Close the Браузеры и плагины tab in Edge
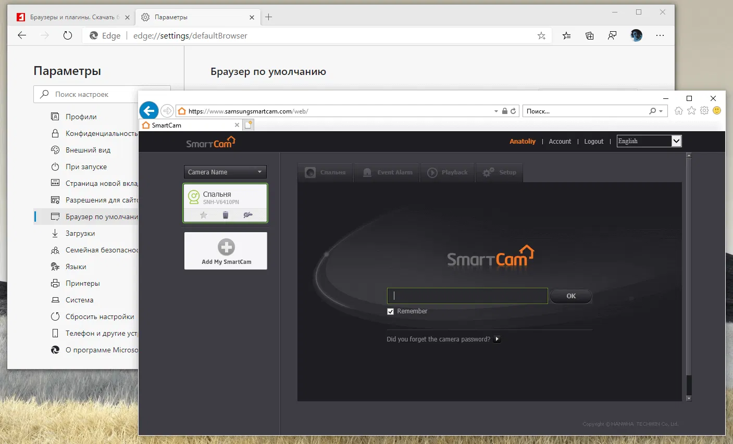 (x=127, y=17)
